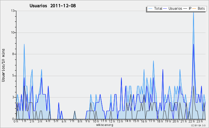Click the 'Usuarios 2011-12-08' chart title
Viewport: 209px width, 128px height.
pyautogui.click(x=53, y=6)
